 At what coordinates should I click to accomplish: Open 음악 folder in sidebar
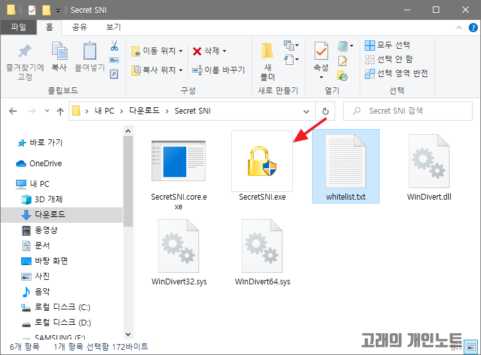(35, 291)
